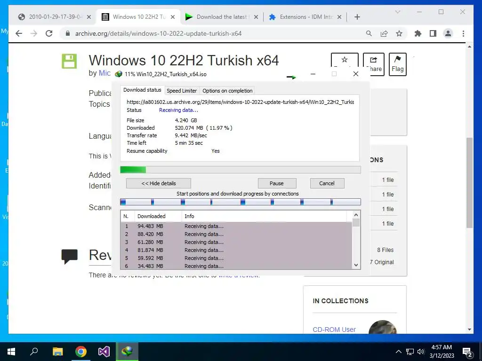Image resolution: width=482 pixels, height=361 pixels.
Task: Click the 8 Files link
Action: coord(385,250)
